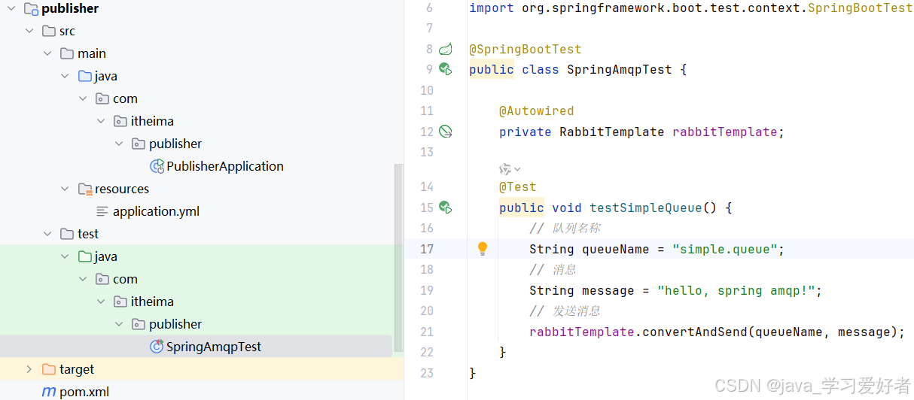
Task: Click line number 17 in the gutter
Action: (427, 249)
